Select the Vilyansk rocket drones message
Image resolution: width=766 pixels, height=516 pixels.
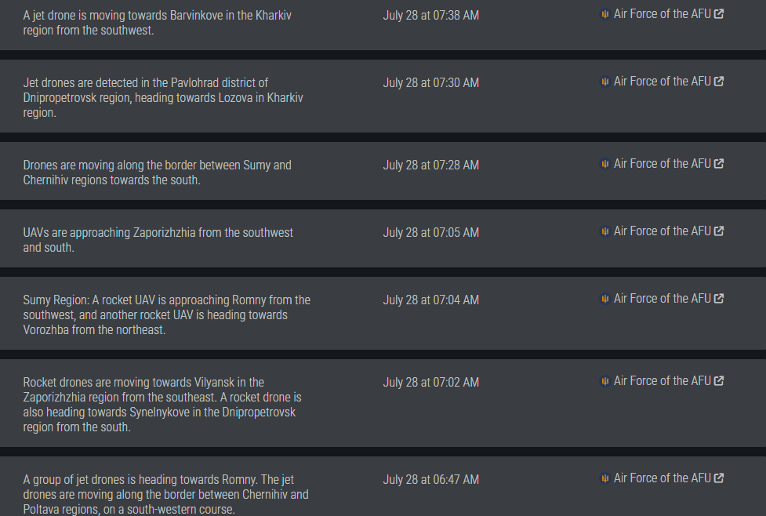coord(162,405)
